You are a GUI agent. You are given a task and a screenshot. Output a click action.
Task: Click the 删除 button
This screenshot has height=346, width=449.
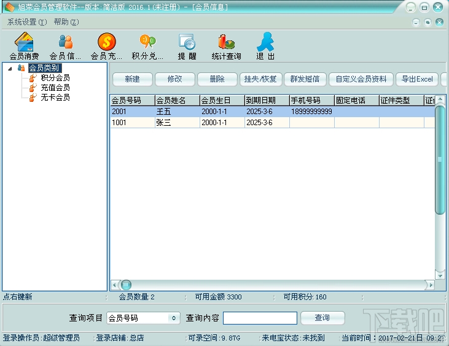(217, 79)
